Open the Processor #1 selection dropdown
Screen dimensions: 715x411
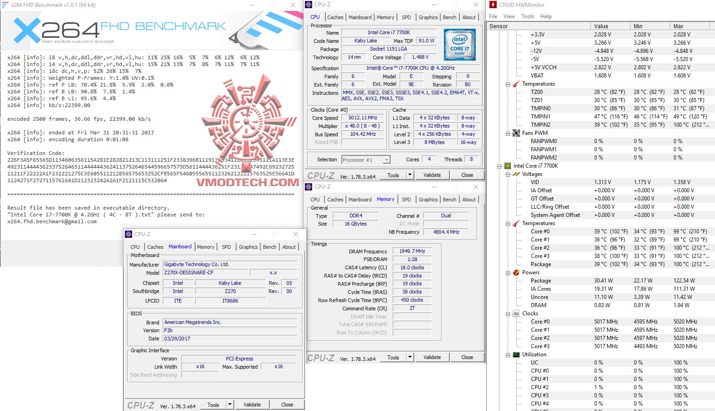(386, 160)
